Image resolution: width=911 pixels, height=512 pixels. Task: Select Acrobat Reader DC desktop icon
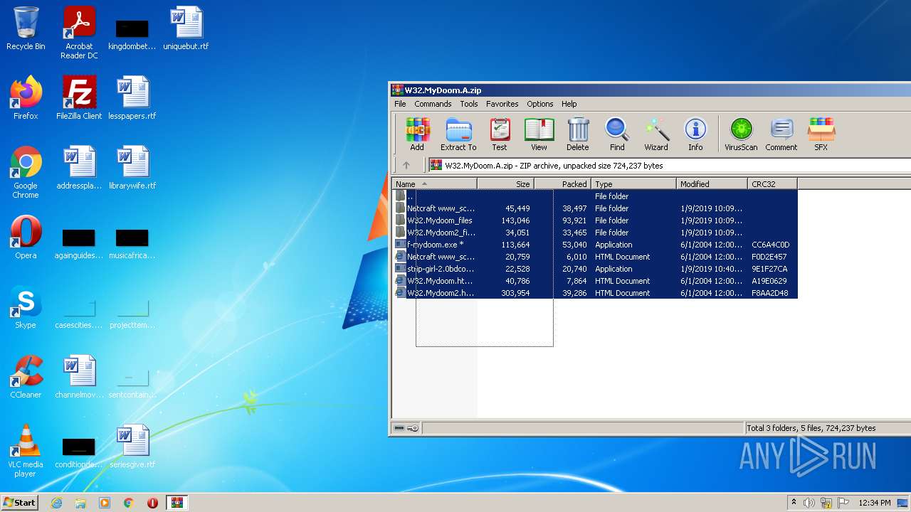pos(79,33)
